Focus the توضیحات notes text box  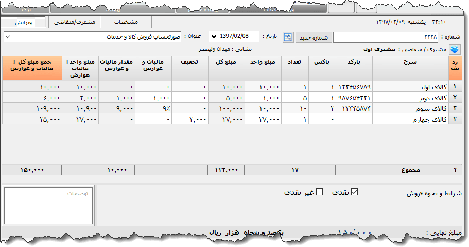[49, 205]
